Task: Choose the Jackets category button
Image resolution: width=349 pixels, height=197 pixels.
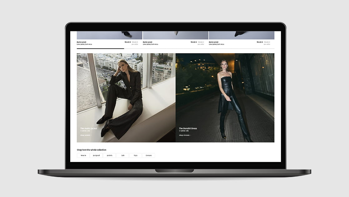Action: (x=110, y=155)
